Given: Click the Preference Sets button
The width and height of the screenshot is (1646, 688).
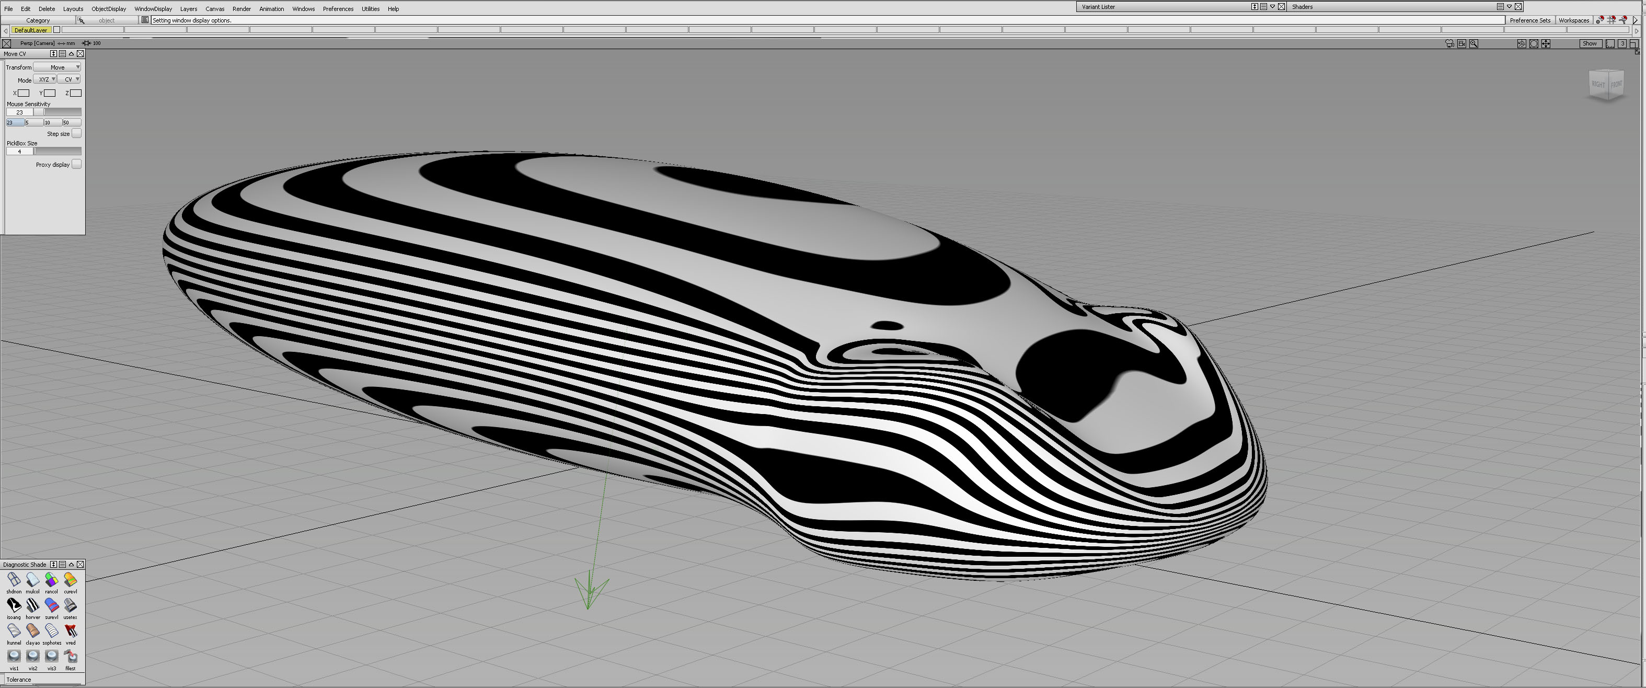Looking at the screenshot, I should pyautogui.click(x=1530, y=20).
